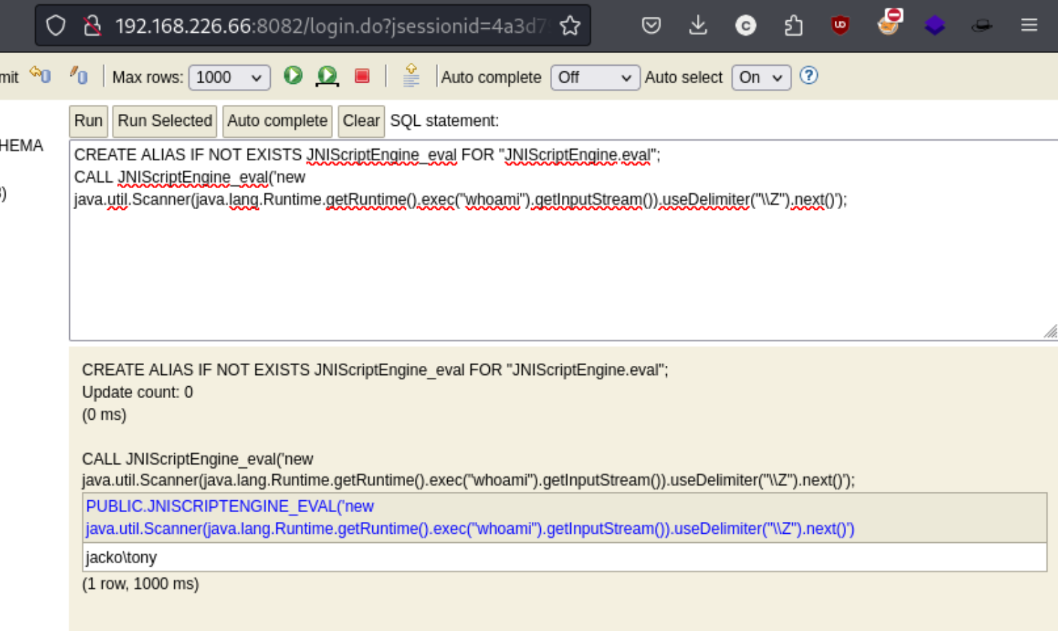Click the Clear button
1058x631 pixels.
coord(361,121)
